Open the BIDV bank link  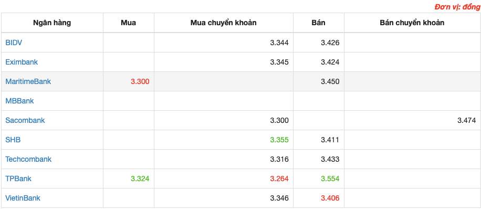click(14, 43)
